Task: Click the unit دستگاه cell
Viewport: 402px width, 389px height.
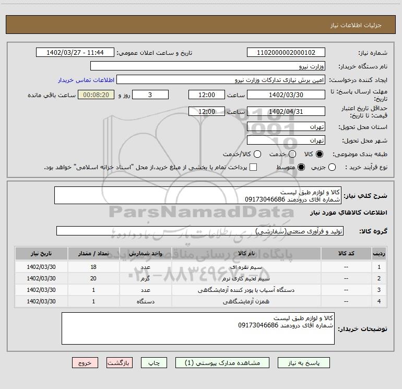Action: click(x=145, y=301)
